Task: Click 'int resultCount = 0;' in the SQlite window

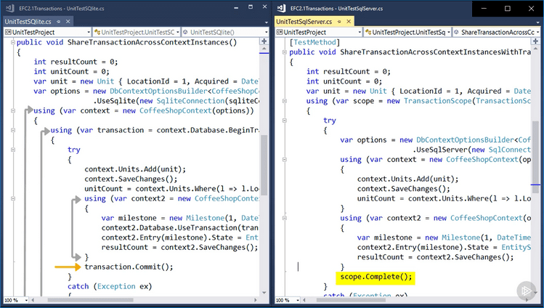Action: pos(76,62)
